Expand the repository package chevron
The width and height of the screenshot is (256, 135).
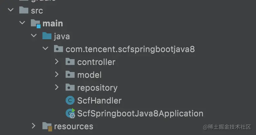click(57, 87)
